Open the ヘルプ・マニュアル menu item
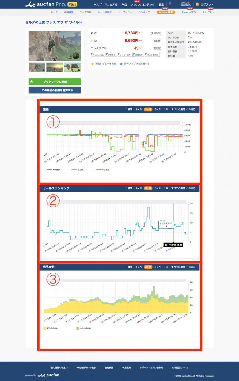 (x=105, y=5)
